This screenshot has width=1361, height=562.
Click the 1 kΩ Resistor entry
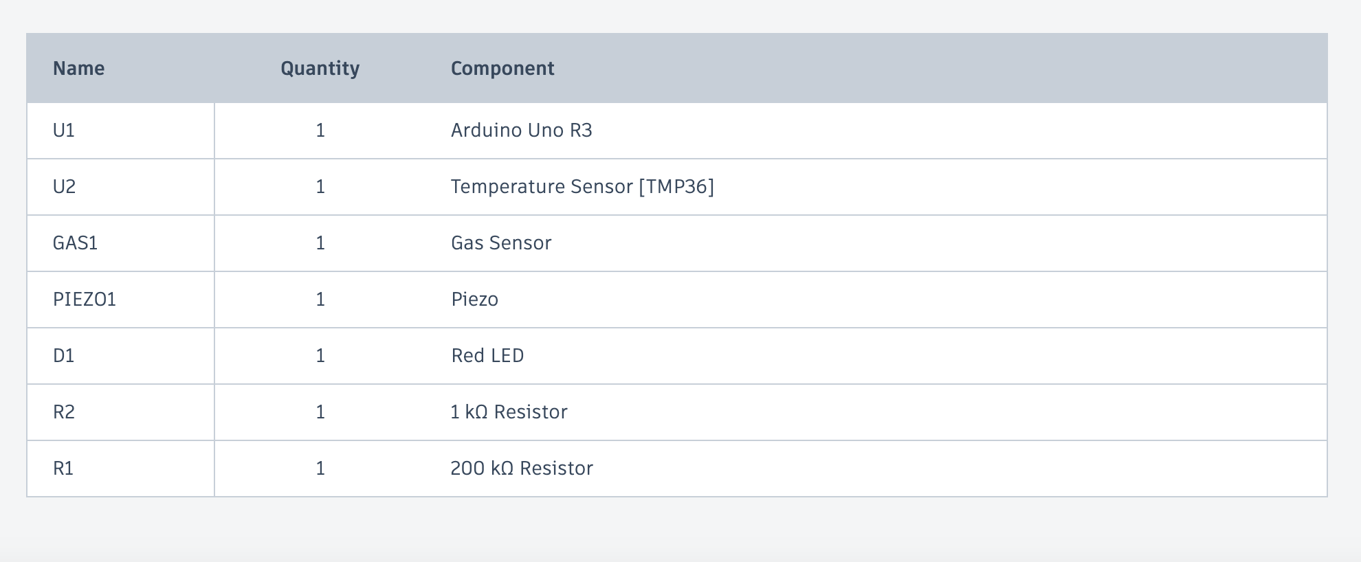click(509, 412)
